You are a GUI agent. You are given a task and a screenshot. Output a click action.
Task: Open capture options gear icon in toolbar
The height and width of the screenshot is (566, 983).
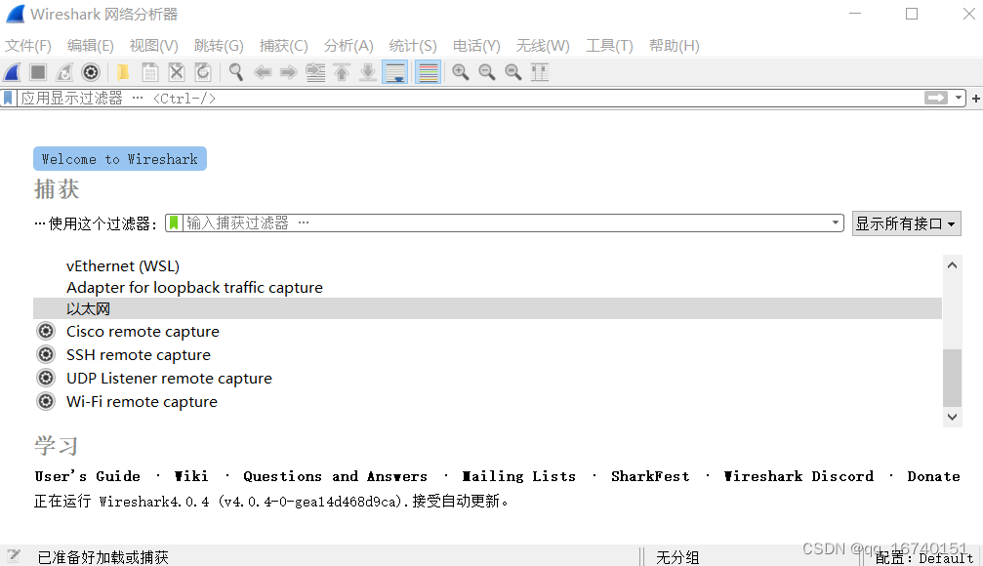pos(91,73)
